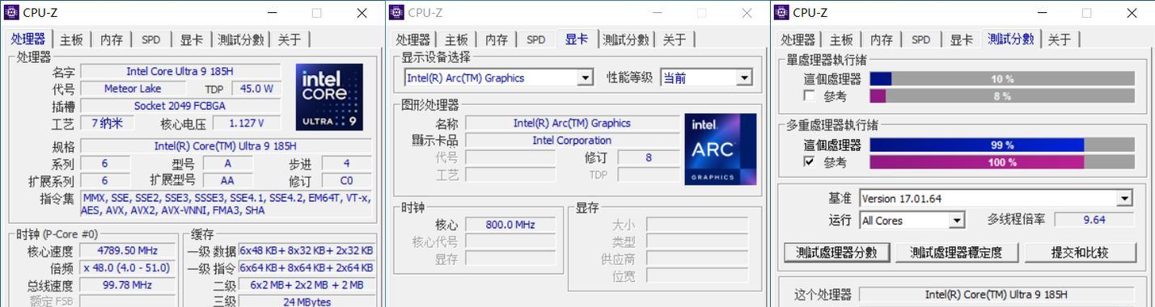Click CPU-Z app icon in middle window title bar

point(396,12)
